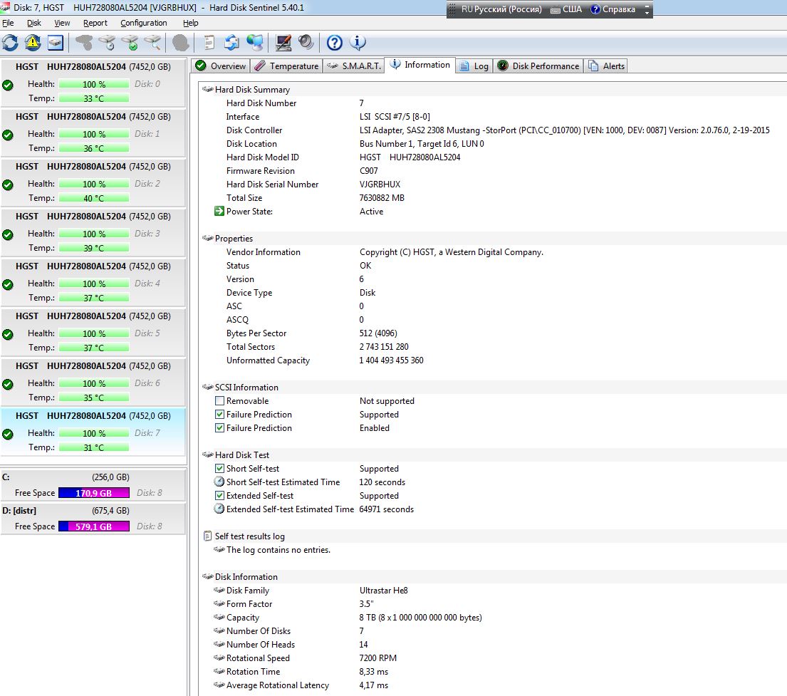This screenshot has height=696, width=787.
Task: Toggle the Removable checkbox
Action: point(219,401)
